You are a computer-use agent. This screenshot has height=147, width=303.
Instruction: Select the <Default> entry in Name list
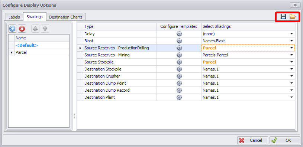point(27,45)
